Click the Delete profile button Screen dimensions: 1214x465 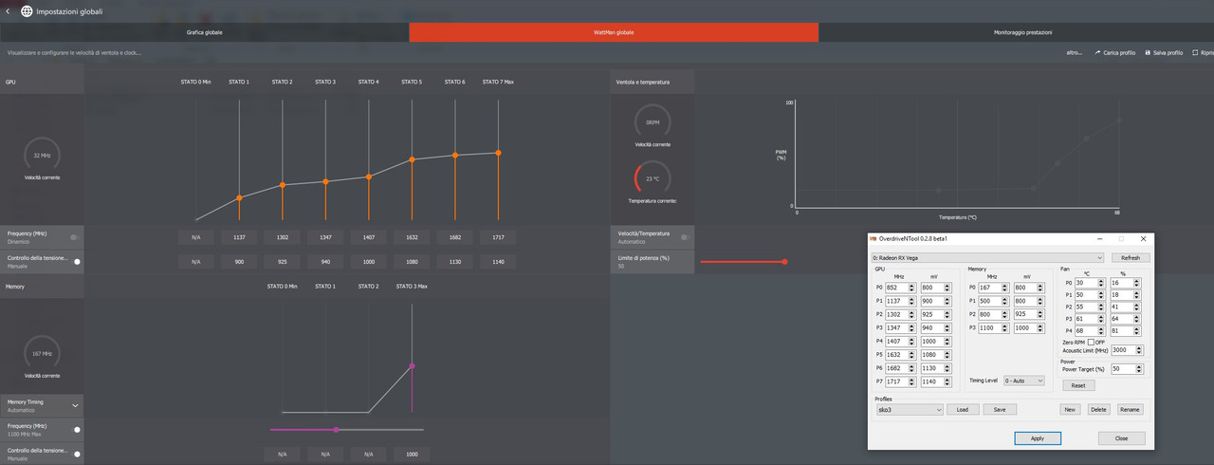[1098, 410]
